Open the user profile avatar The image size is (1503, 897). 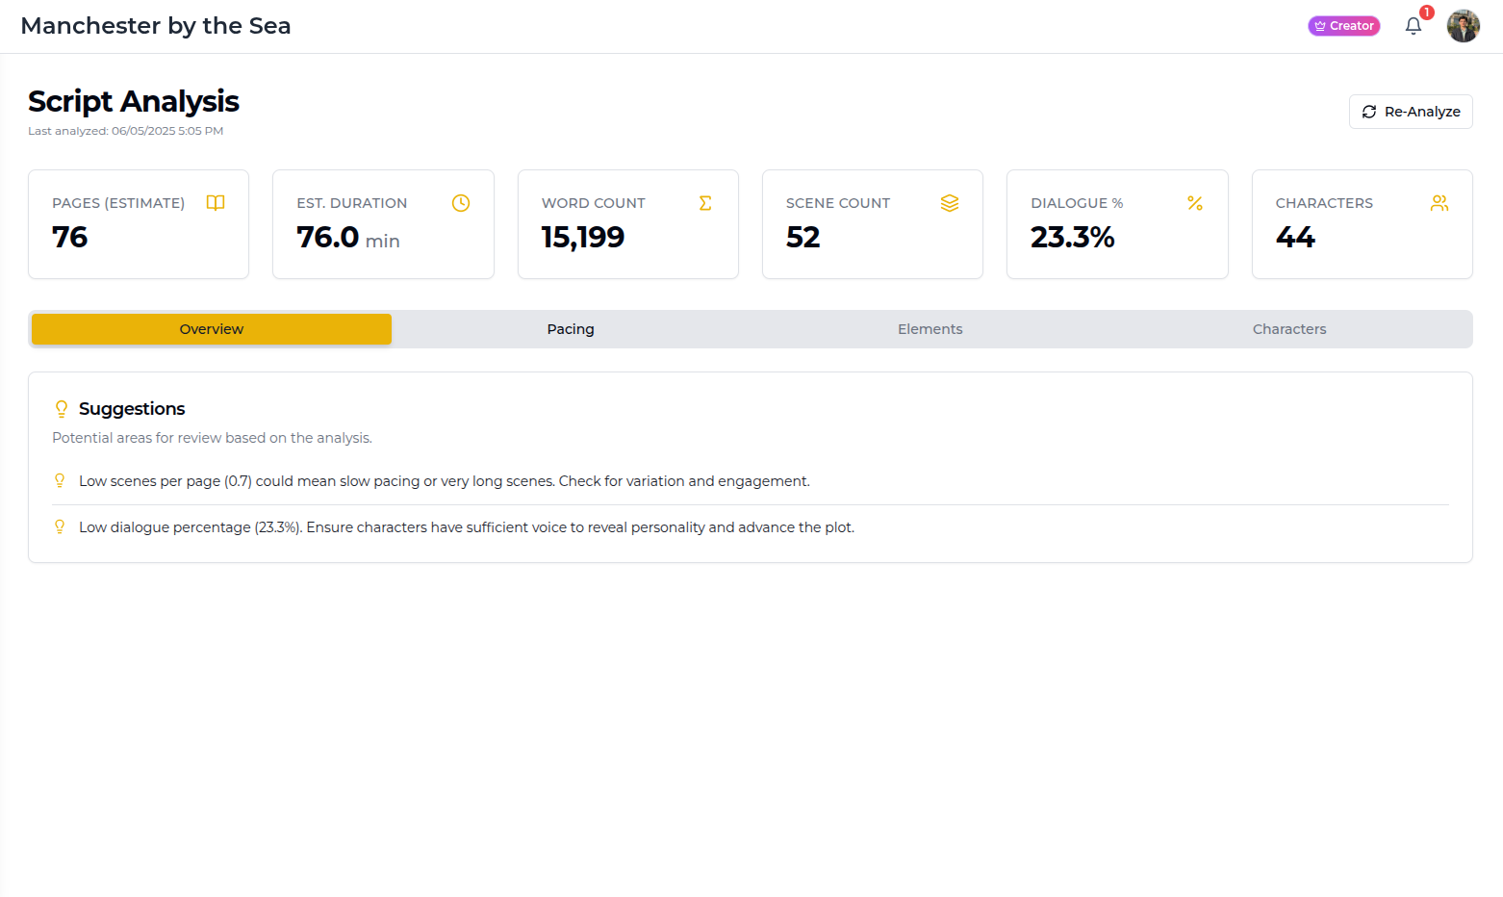click(1463, 26)
